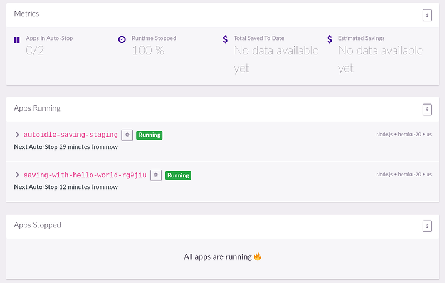Click the 100 % Runtime Stopped value

(x=148, y=51)
